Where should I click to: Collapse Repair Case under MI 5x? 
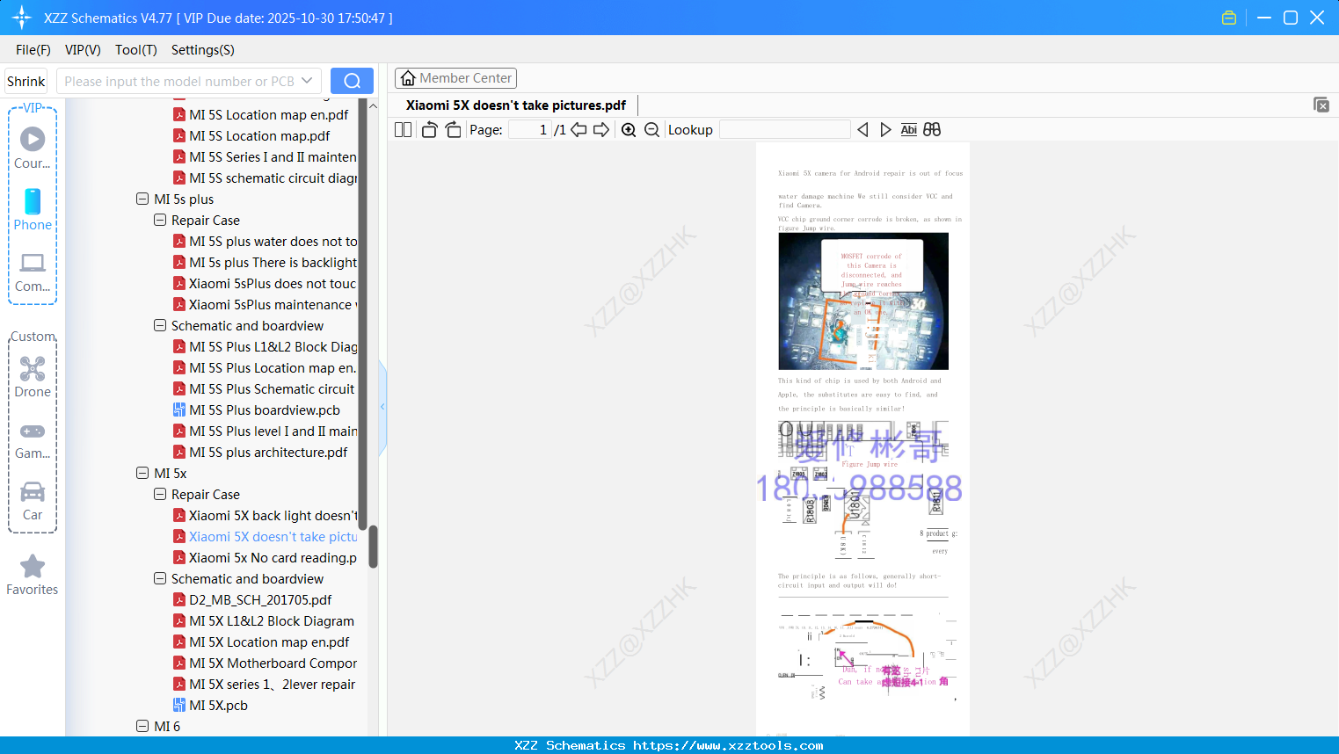click(x=160, y=495)
